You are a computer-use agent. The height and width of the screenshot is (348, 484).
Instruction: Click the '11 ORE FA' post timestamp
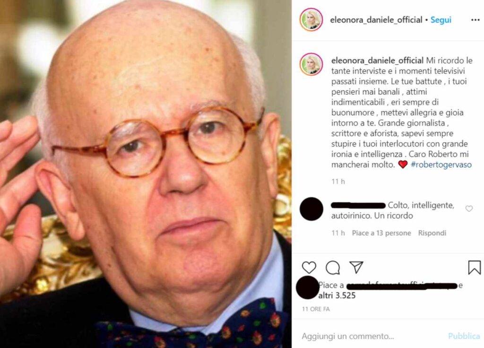316,309
